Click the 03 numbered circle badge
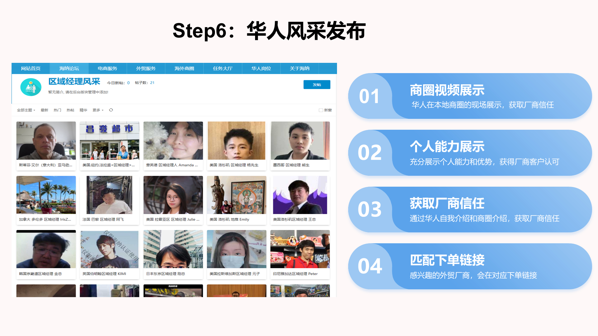Screen dimensions: 598x336 click(369, 209)
